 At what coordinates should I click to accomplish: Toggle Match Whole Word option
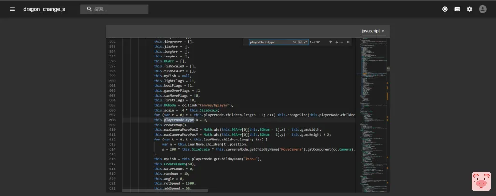click(x=300, y=42)
